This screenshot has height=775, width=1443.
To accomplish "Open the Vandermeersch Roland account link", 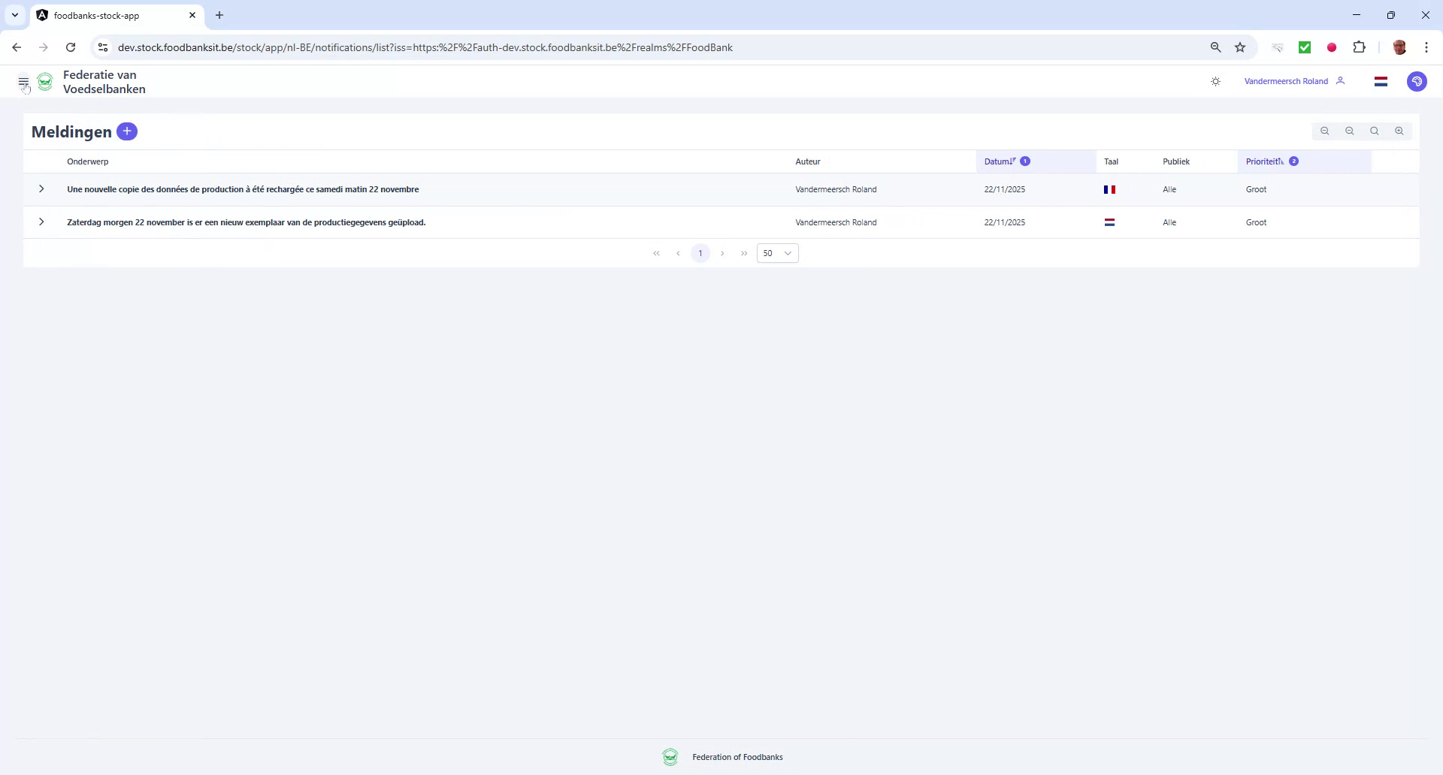I will pos(1286,81).
